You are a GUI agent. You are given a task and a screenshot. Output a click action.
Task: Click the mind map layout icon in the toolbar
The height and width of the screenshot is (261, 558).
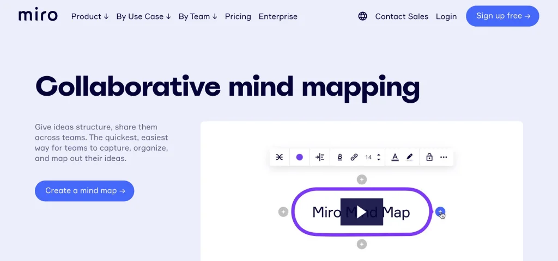(x=280, y=157)
